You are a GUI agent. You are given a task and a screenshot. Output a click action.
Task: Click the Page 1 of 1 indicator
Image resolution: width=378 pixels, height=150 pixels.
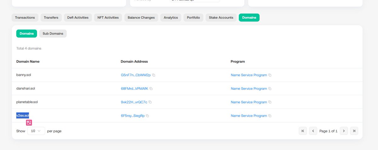(328, 131)
